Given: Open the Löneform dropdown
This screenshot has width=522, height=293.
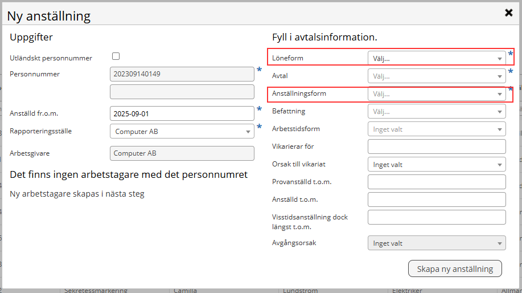Looking at the screenshot, I should [436, 58].
